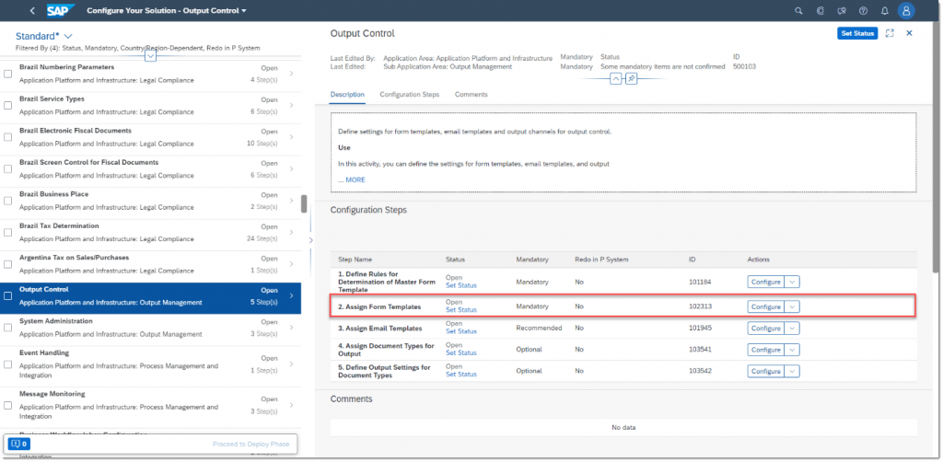This screenshot has width=943, height=462.
Task: Click the left list vertical scrollbar thumb
Action: click(304, 203)
